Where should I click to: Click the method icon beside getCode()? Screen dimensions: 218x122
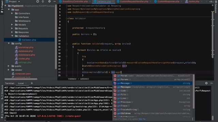[115, 91]
